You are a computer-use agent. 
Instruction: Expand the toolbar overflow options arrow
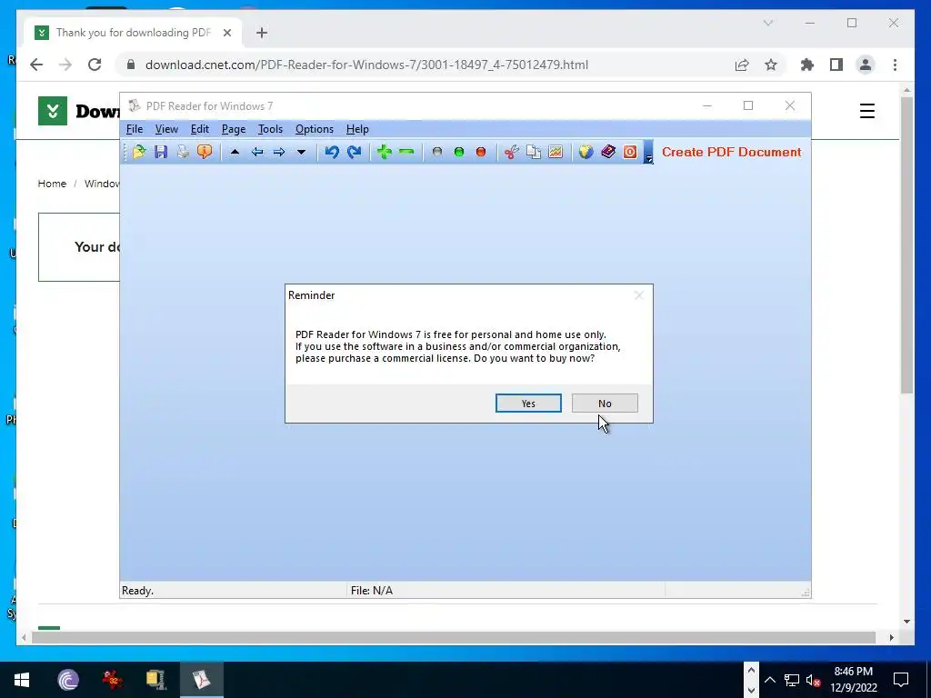coord(648,152)
